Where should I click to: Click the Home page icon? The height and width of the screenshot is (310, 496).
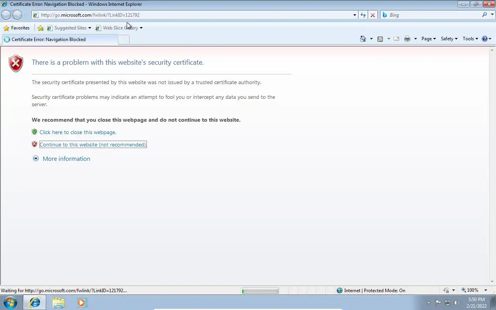click(x=363, y=39)
